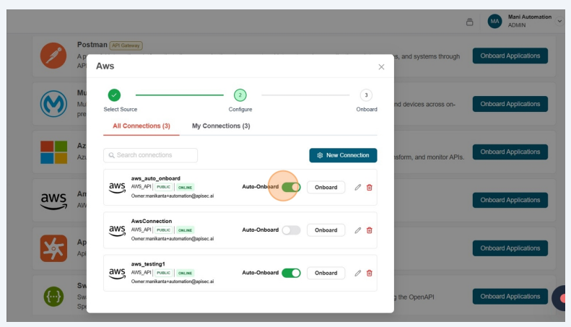The image size is (571, 327).
Task: Disable Auto-Onboard for aws_auto_onboard
Action: [291, 187]
